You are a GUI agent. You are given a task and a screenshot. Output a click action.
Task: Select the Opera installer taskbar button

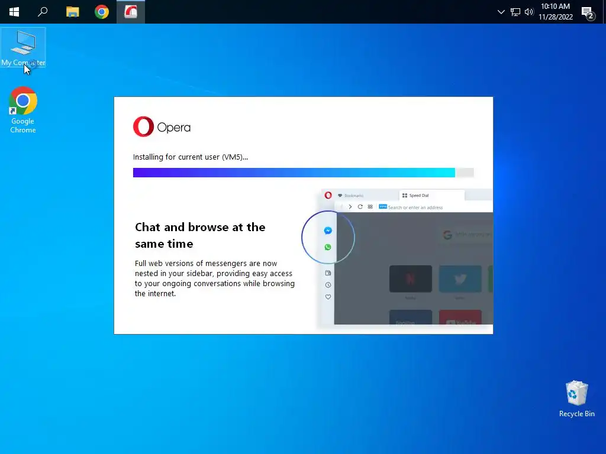pos(131,12)
